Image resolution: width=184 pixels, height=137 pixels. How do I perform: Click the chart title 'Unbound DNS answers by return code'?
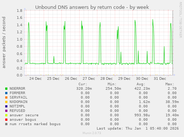point(80,7)
